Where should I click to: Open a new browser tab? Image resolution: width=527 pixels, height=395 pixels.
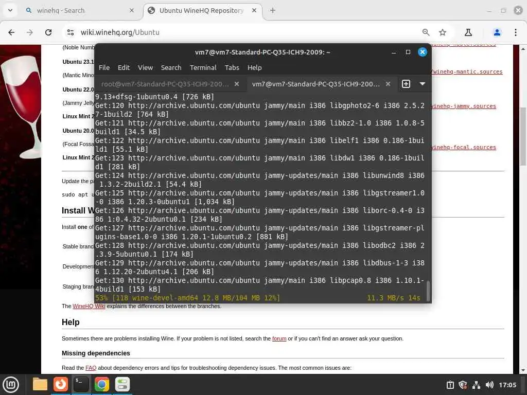point(273,10)
